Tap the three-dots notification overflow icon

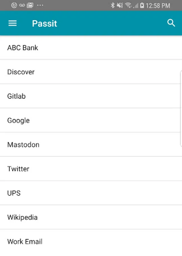(40, 5)
